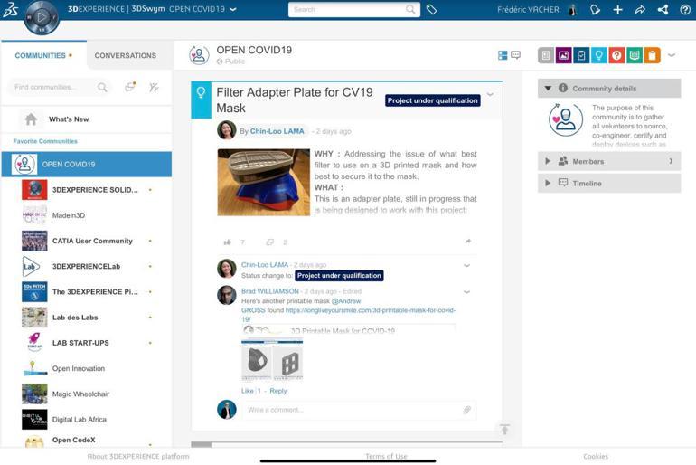Click the Dassault Systèmes 3DS logo
696x465 pixels.
coord(10,9)
